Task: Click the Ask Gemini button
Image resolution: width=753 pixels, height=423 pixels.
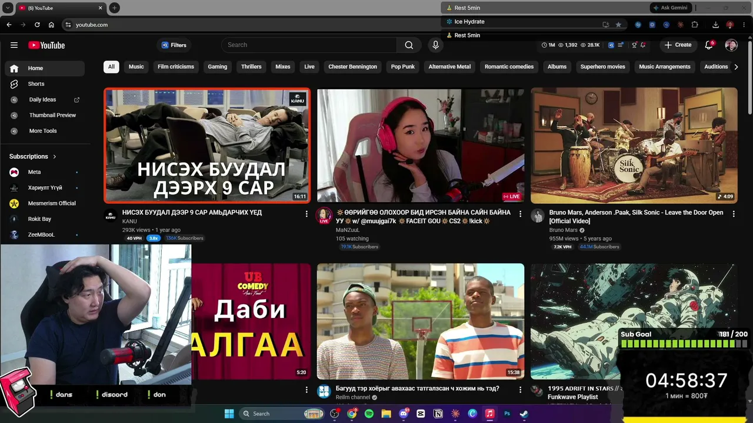Action: click(670, 8)
